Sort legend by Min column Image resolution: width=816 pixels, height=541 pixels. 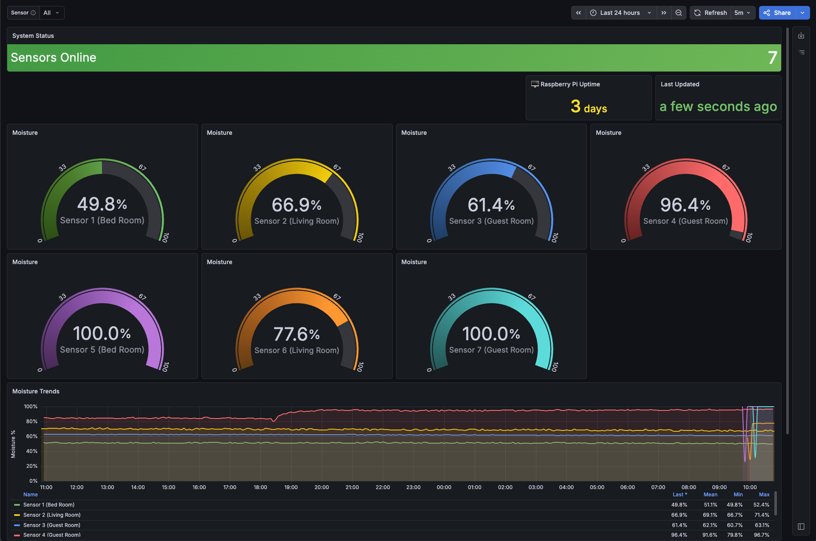738,495
